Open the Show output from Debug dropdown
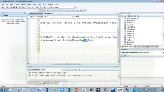Viewport: 164px width, 92px height. pos(63,70)
